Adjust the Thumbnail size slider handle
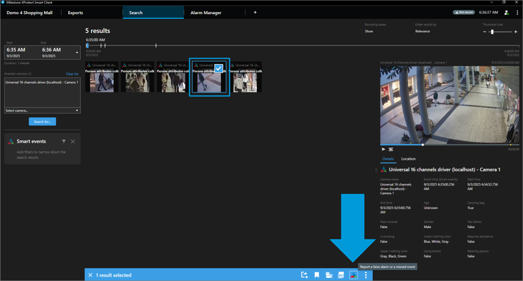 pyautogui.click(x=492, y=32)
